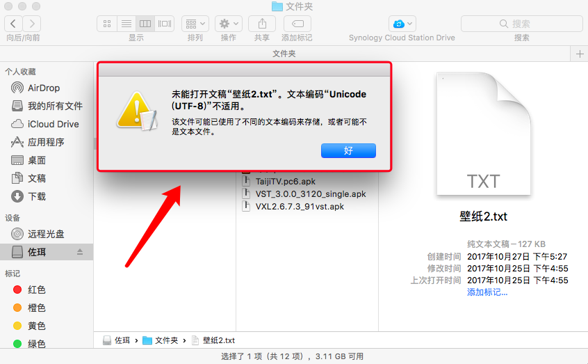The width and height of the screenshot is (588, 364).
Task: Click the add tags (添加标记) button
Action: pyautogui.click(x=297, y=24)
